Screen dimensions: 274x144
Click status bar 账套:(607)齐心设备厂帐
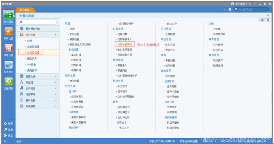click(162, 141)
